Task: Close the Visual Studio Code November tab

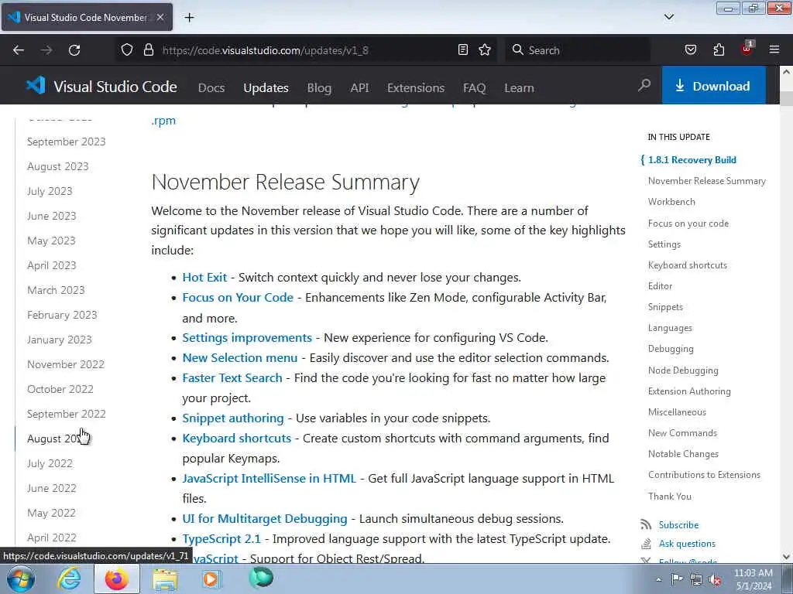Action: [x=160, y=17]
